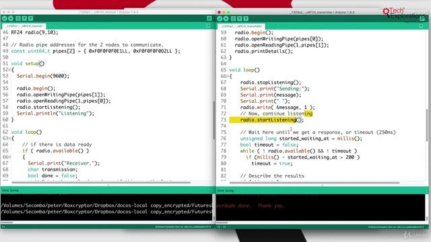Image resolution: width=431 pixels, height=242 pixels.
Task: Click 'radio.stopListening();' line in transmitter
Action: pos(271,82)
